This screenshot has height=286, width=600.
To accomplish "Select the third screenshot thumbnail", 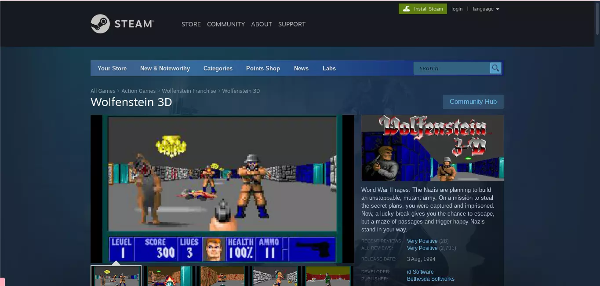I will [x=222, y=276].
